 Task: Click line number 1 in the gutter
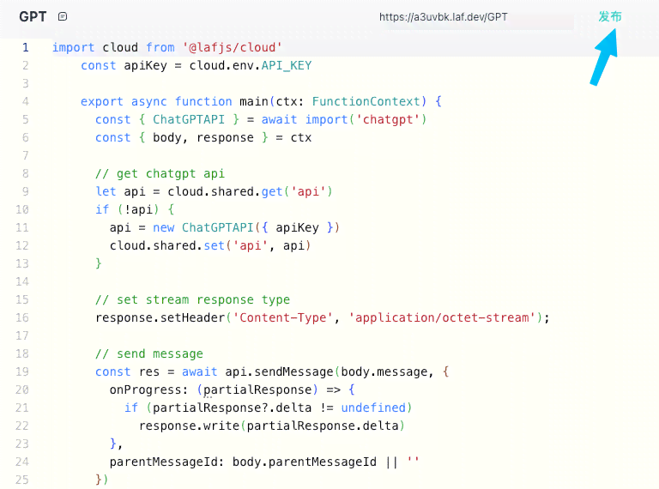tap(26, 47)
